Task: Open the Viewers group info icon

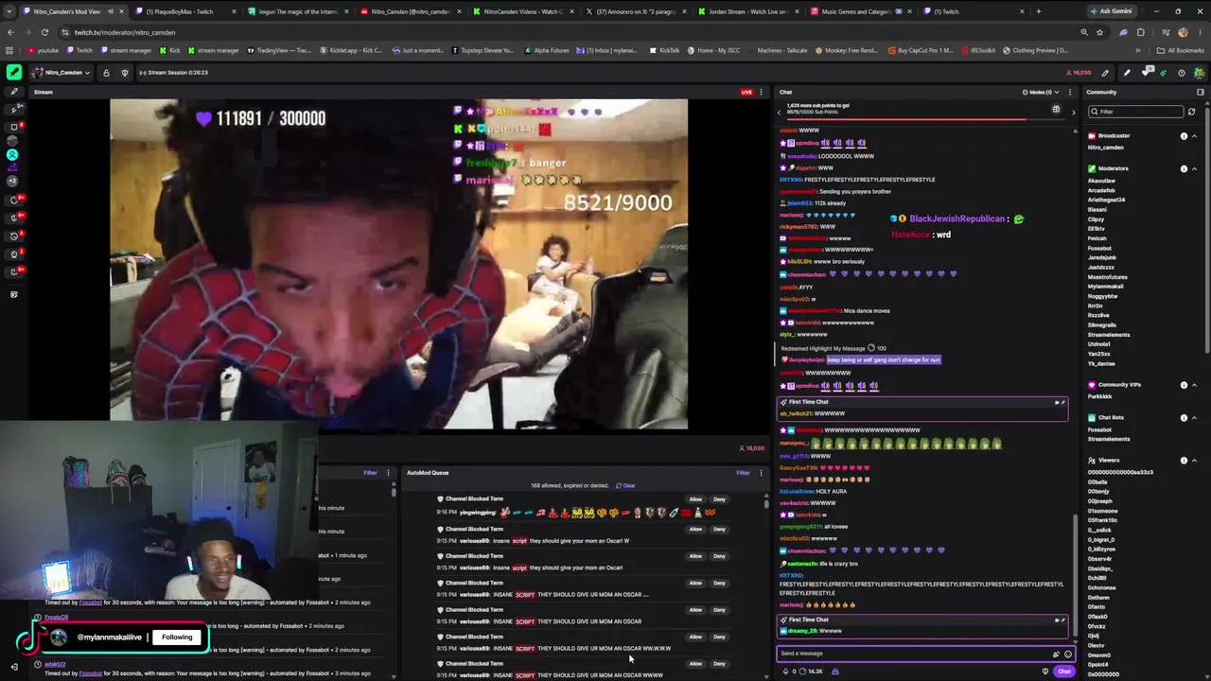Action: point(1184,461)
